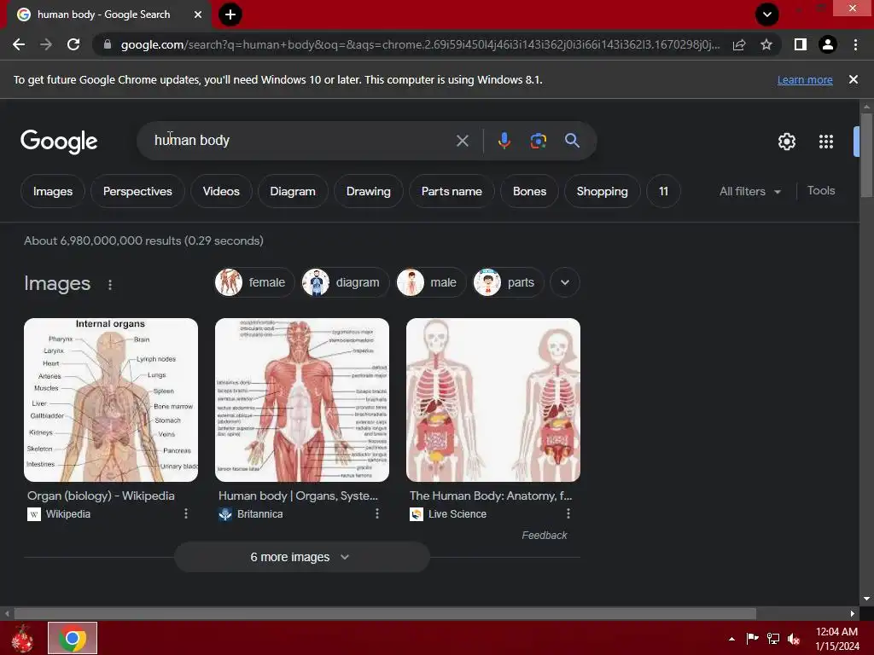The height and width of the screenshot is (655, 874).
Task: Go to the Google logo homepage
Action: point(59,142)
